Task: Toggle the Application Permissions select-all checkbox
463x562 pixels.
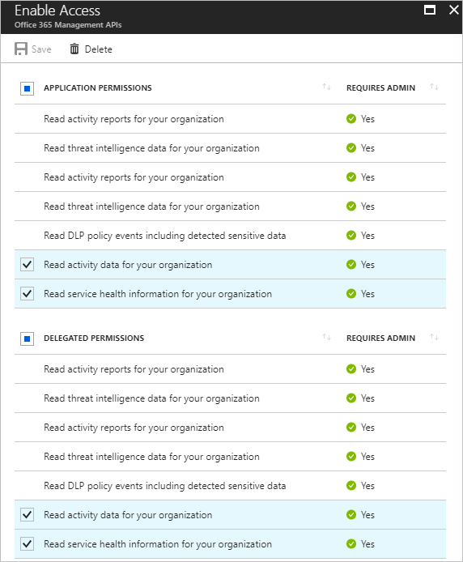Action: click(x=28, y=88)
